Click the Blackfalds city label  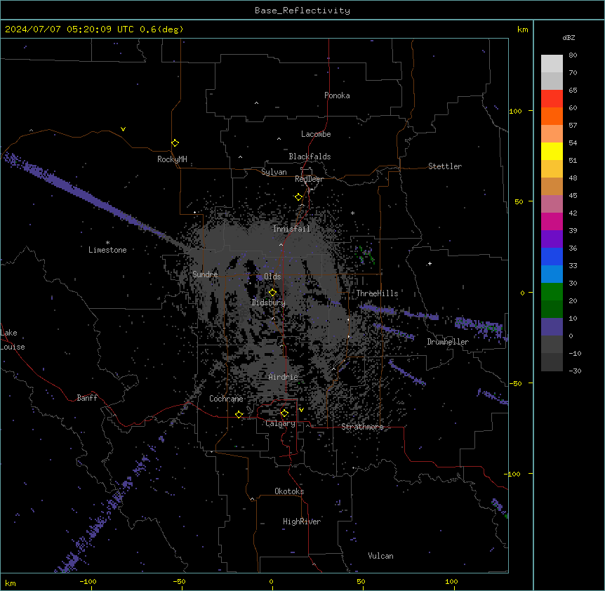click(x=310, y=157)
